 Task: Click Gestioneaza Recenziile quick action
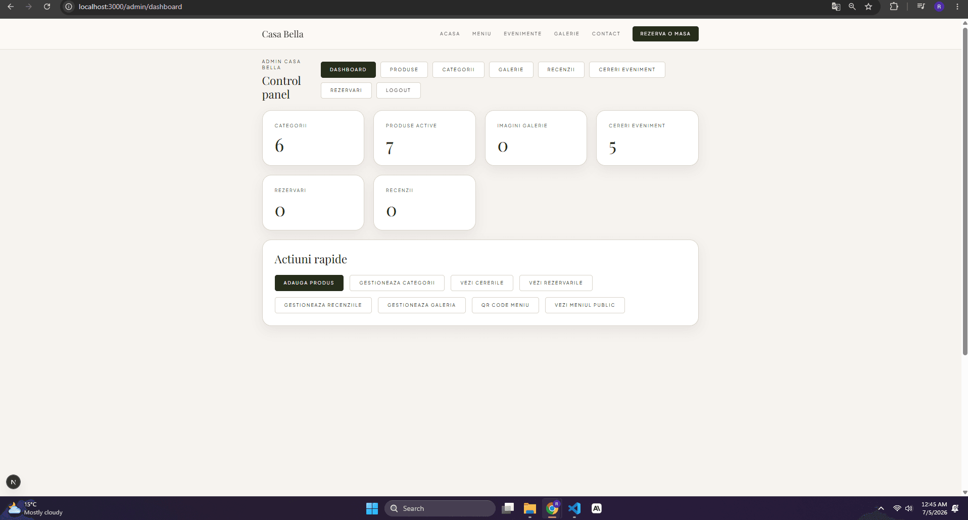point(323,305)
